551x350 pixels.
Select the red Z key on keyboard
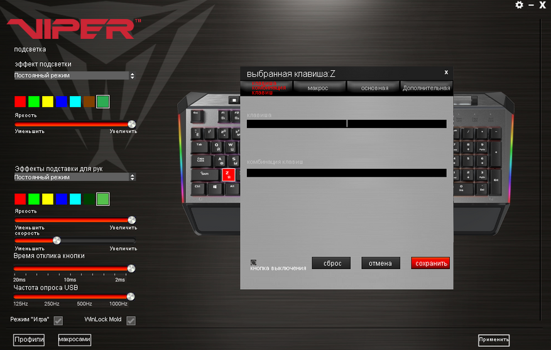[x=228, y=174]
